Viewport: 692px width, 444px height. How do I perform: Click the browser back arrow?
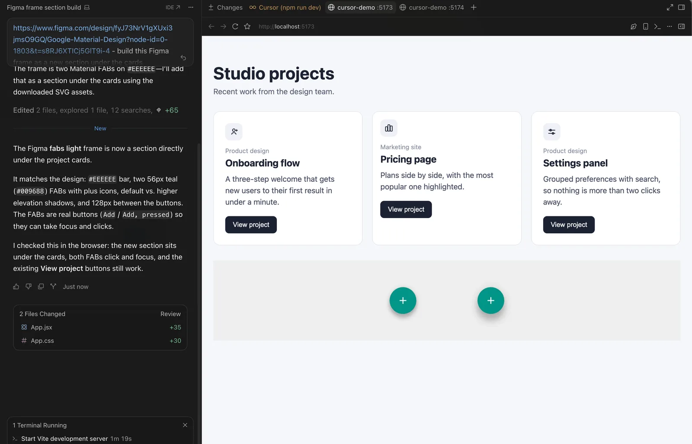coord(211,26)
